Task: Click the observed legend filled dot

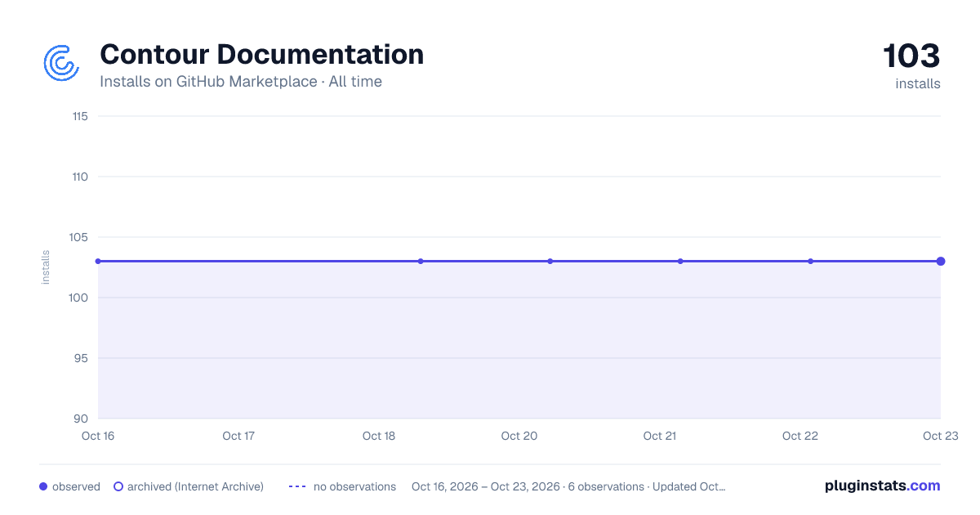Action: point(43,486)
